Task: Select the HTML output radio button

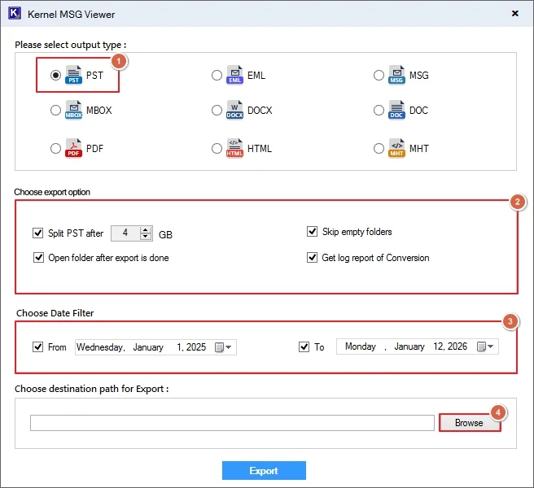Action: tap(217, 148)
